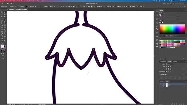Toggle visibility eye of Outline layer

160,84
